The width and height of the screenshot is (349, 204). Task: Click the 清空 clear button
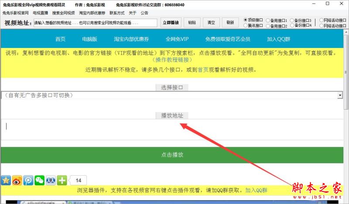(211, 23)
